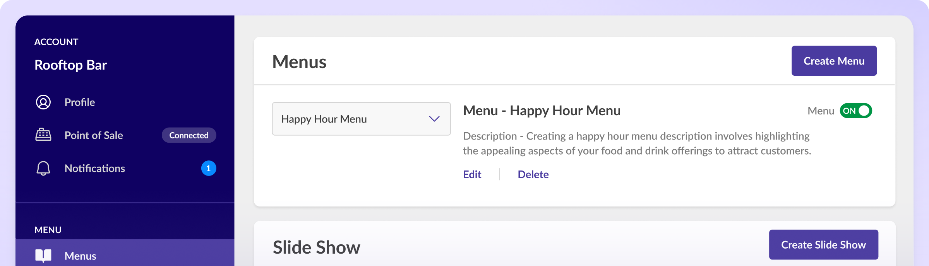Viewport: 929px width, 266px height.
Task: Click the MENU section label in sidebar
Action: [x=48, y=230]
